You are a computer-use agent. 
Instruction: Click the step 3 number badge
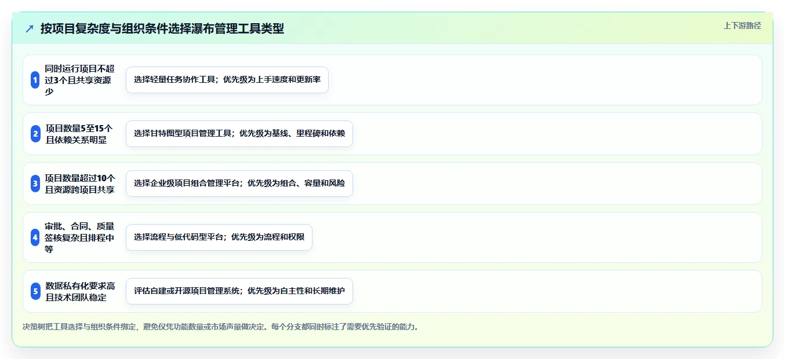[x=35, y=184]
